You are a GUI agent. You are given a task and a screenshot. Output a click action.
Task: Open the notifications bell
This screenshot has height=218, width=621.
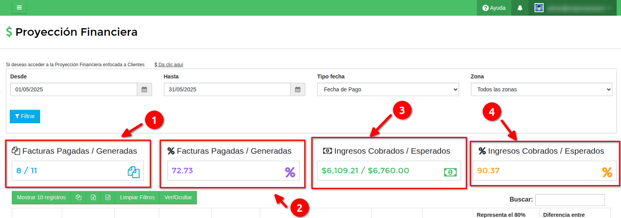click(520, 8)
